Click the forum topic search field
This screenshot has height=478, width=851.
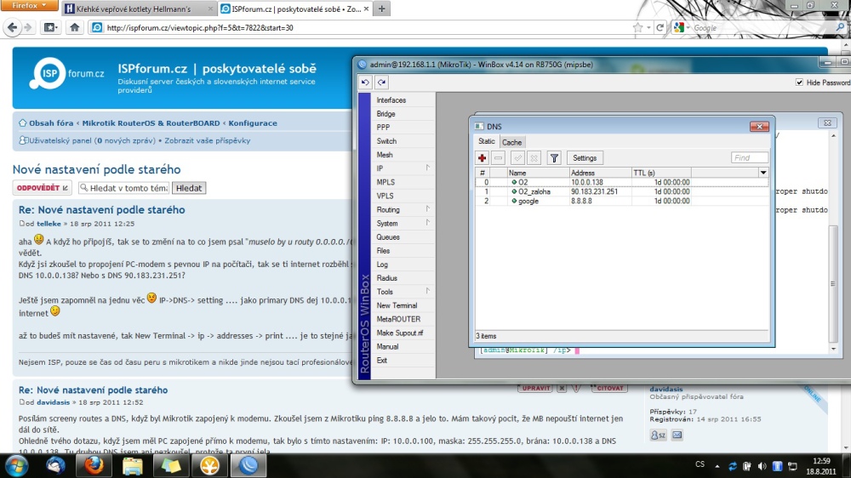coord(123,188)
